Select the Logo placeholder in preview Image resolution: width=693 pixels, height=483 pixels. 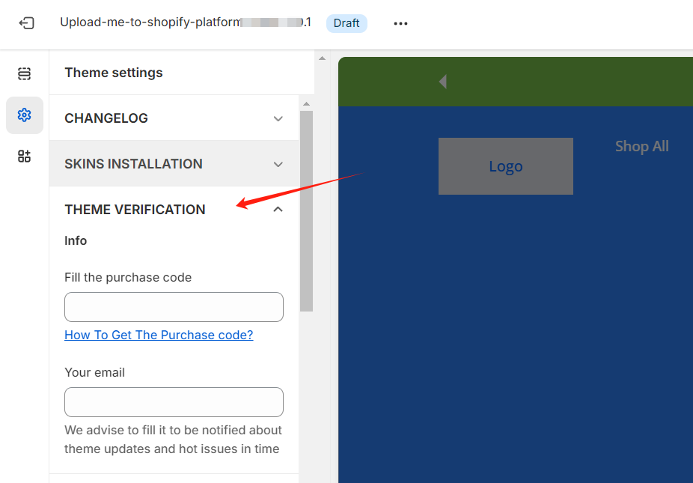505,166
